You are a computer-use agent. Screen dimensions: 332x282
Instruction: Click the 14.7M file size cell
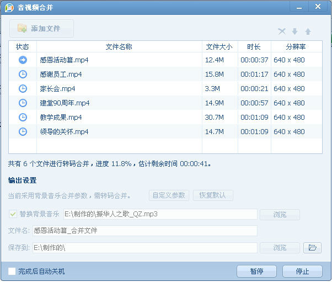tap(215, 131)
